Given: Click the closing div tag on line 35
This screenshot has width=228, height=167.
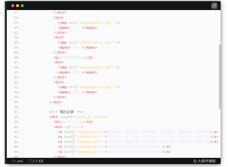Looking at the screenshot, I should pyautogui.click(x=56, y=102).
